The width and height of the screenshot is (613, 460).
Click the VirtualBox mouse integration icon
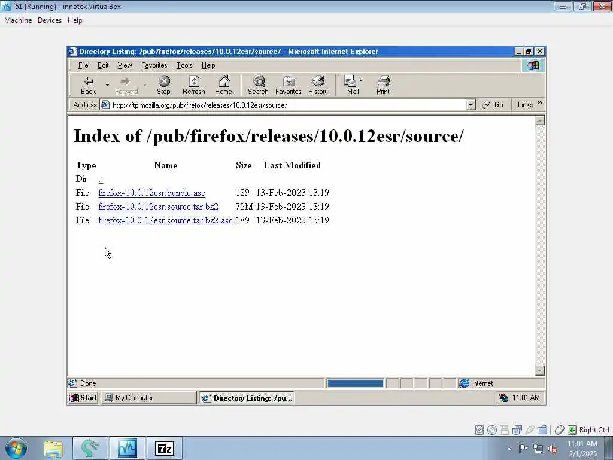tap(560, 430)
